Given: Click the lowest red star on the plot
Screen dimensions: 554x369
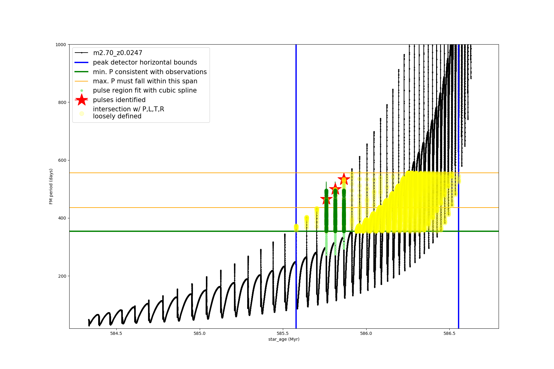Looking at the screenshot, I should pyautogui.click(x=326, y=199).
